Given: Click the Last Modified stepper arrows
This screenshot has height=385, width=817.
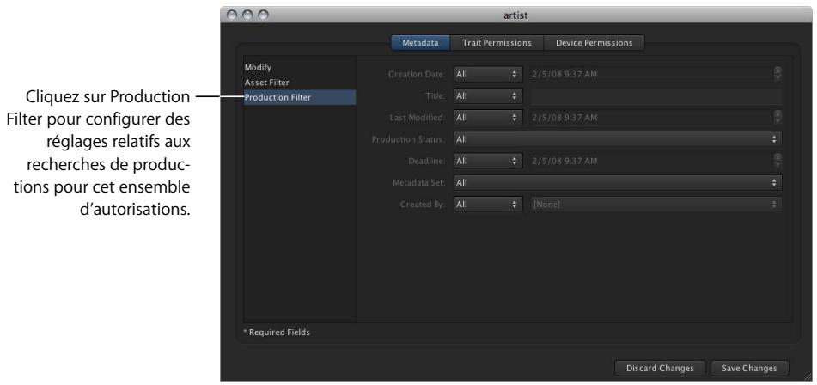Looking at the screenshot, I should click(778, 117).
